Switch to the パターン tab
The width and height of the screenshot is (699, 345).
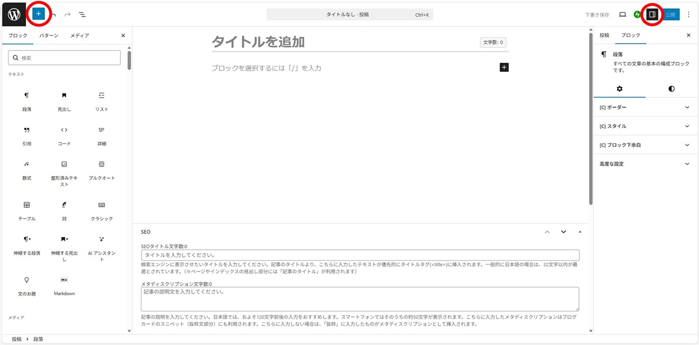pos(49,35)
